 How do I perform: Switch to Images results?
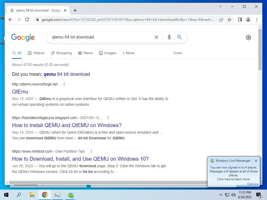[x=108, y=53]
